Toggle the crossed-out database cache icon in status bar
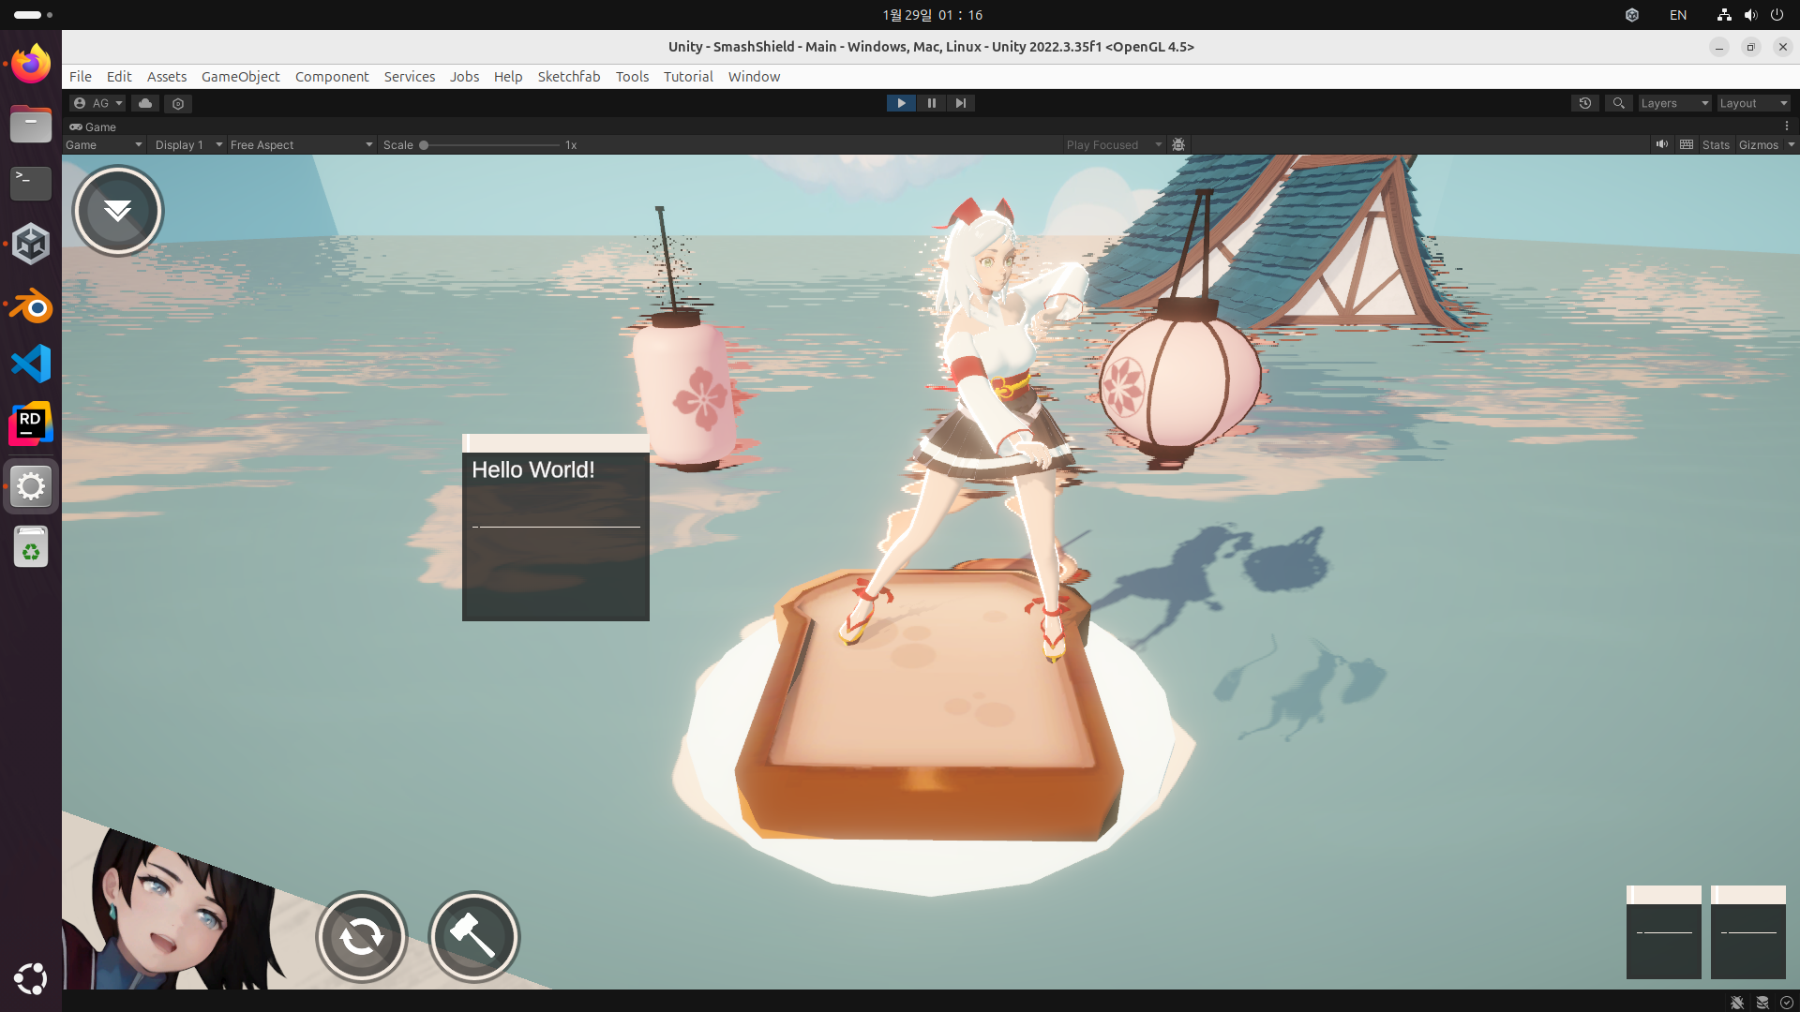Screen dimensions: 1800x1012 [1762, 1002]
